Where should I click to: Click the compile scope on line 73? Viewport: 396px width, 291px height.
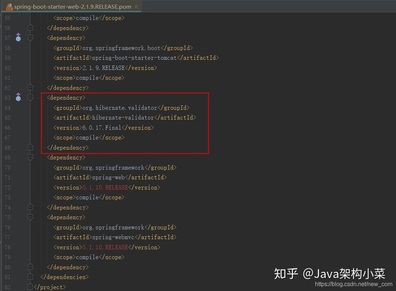pos(87,197)
